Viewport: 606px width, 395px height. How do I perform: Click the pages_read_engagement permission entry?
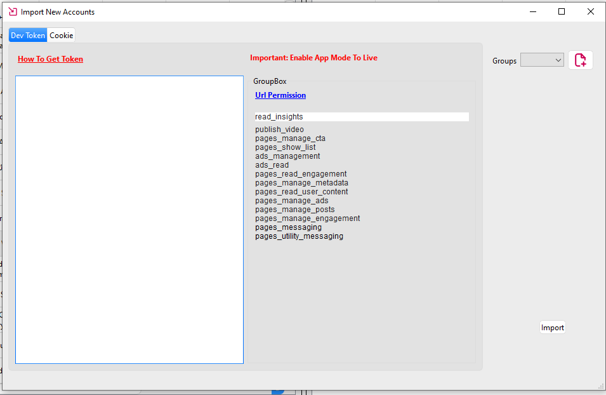click(x=301, y=174)
